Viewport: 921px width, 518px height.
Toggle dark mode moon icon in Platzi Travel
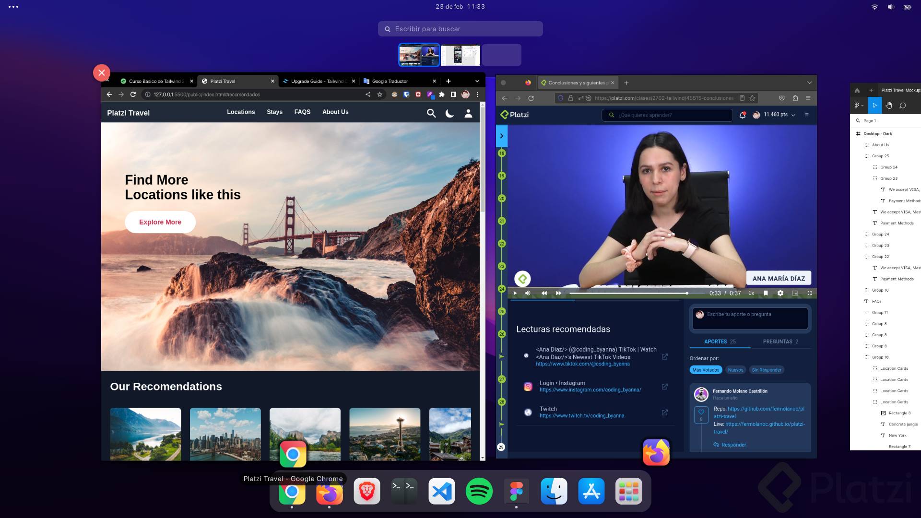pos(450,113)
